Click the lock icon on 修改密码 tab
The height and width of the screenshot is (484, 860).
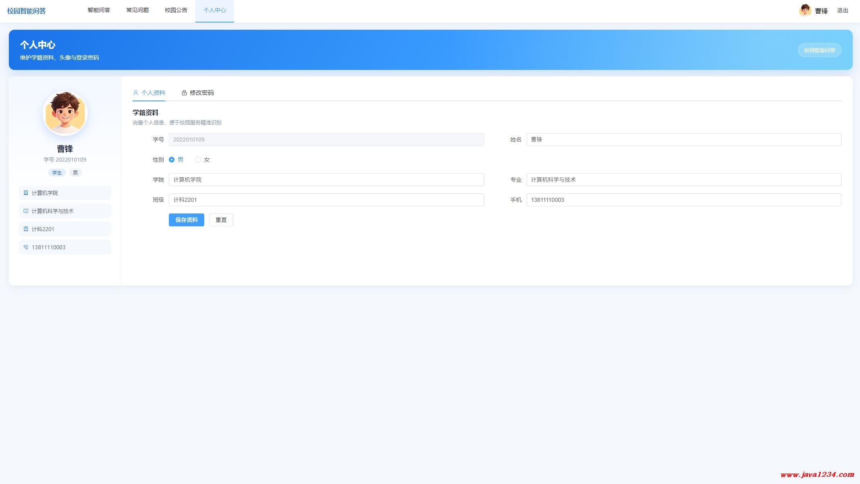pyautogui.click(x=184, y=93)
